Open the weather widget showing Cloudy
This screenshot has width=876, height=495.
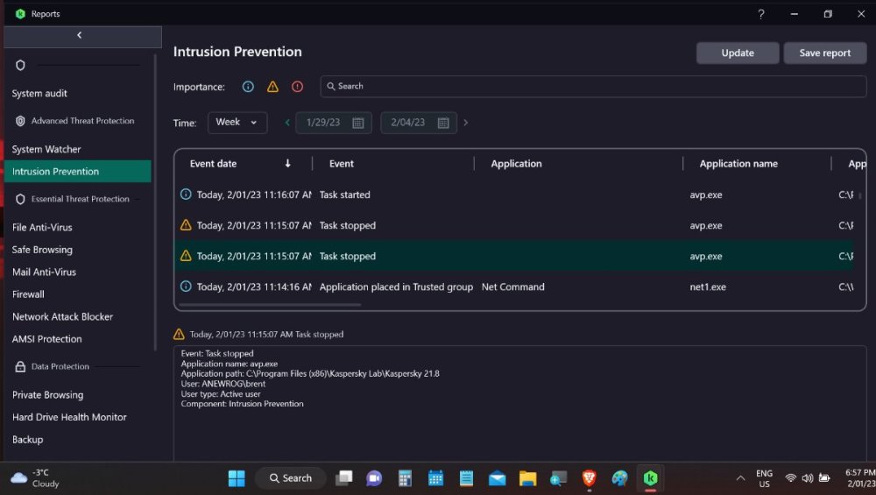tap(35, 478)
